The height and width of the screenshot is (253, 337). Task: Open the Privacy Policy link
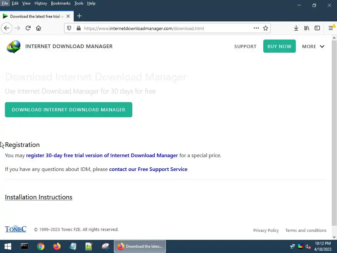(x=266, y=230)
